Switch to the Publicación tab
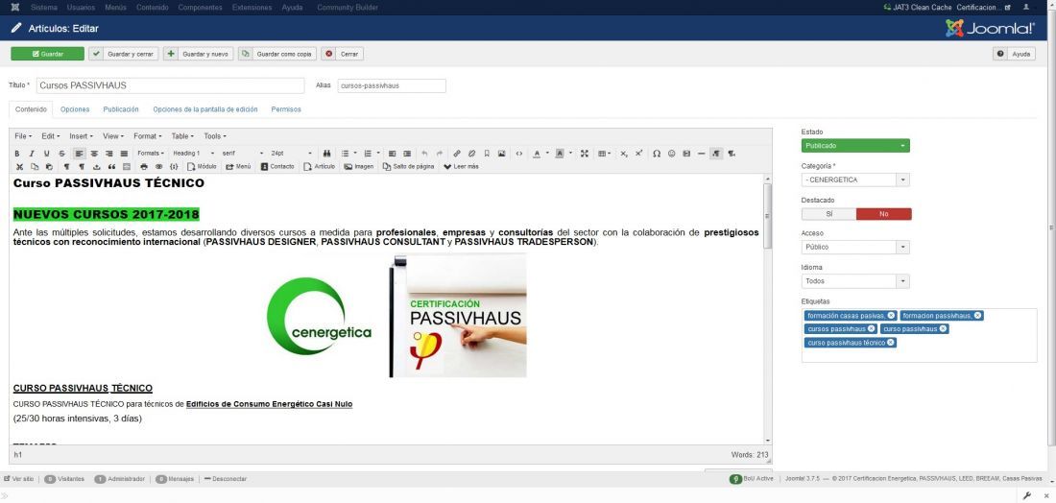 pyautogui.click(x=121, y=109)
